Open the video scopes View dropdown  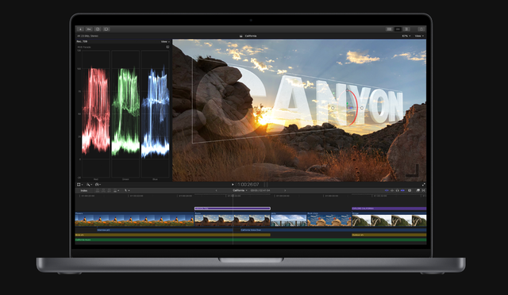(x=165, y=41)
